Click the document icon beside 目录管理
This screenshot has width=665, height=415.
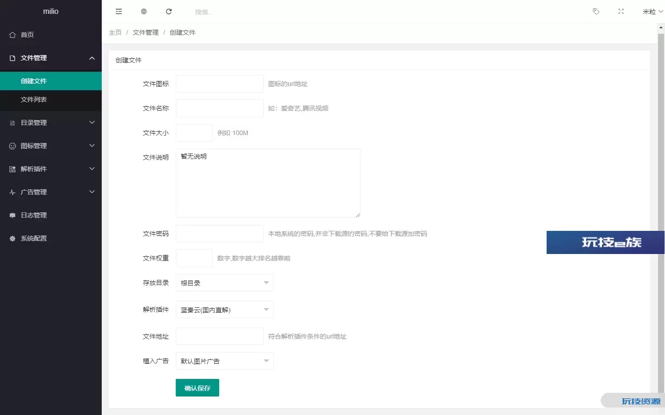(x=12, y=123)
